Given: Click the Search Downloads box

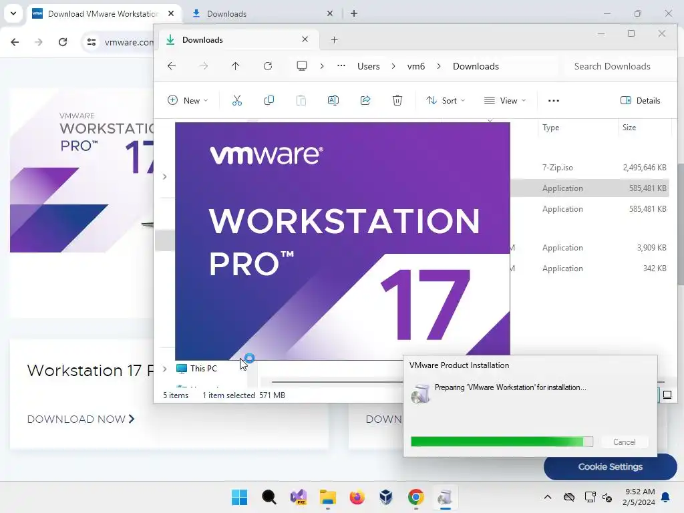Looking at the screenshot, I should pos(617,66).
